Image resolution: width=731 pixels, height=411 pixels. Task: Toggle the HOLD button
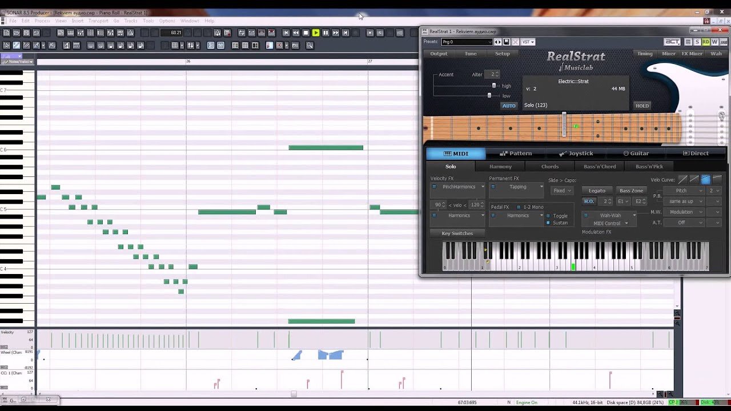click(642, 106)
